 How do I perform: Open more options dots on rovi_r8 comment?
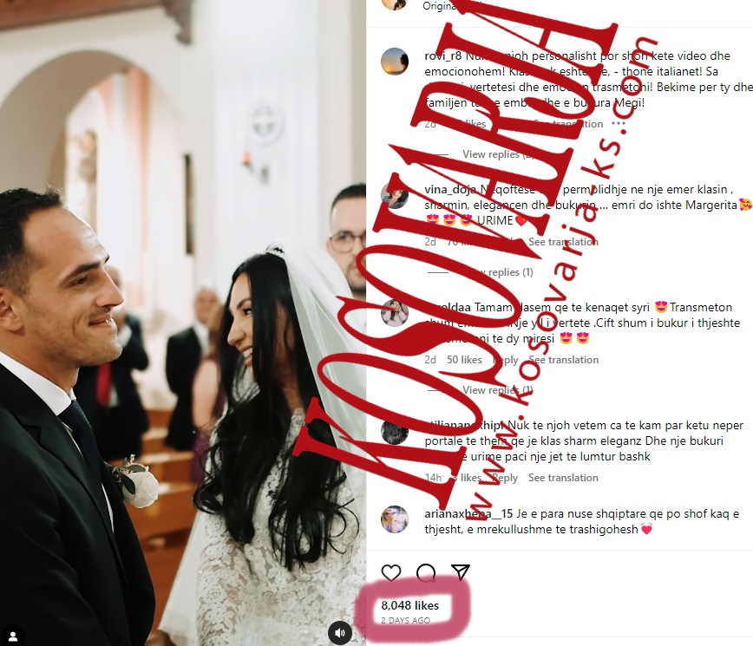(x=619, y=124)
